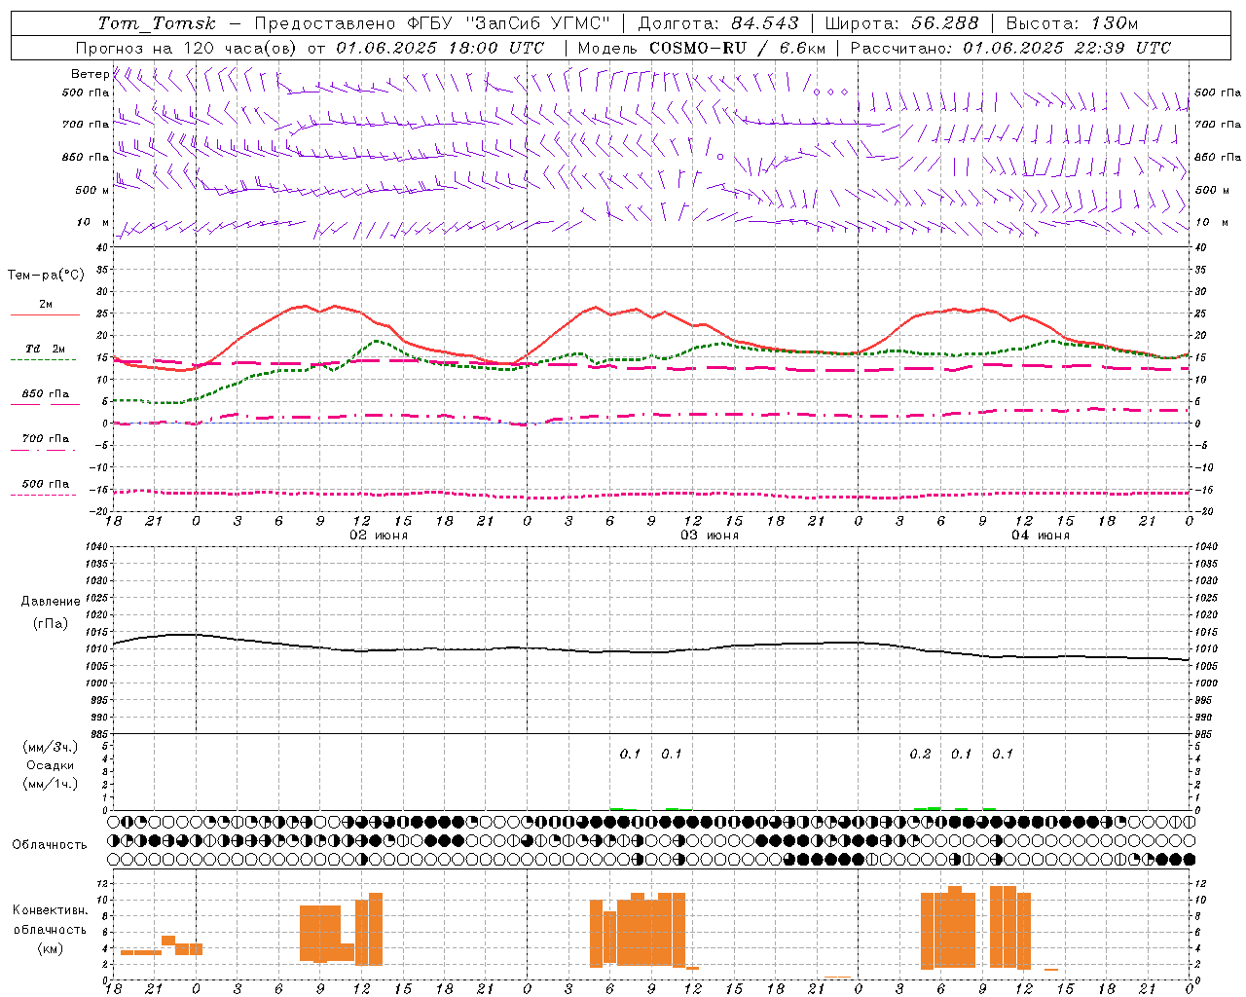Click the dotted line sample under temperature 500 гПа
Screen dimensions: 1246x997
43,496
